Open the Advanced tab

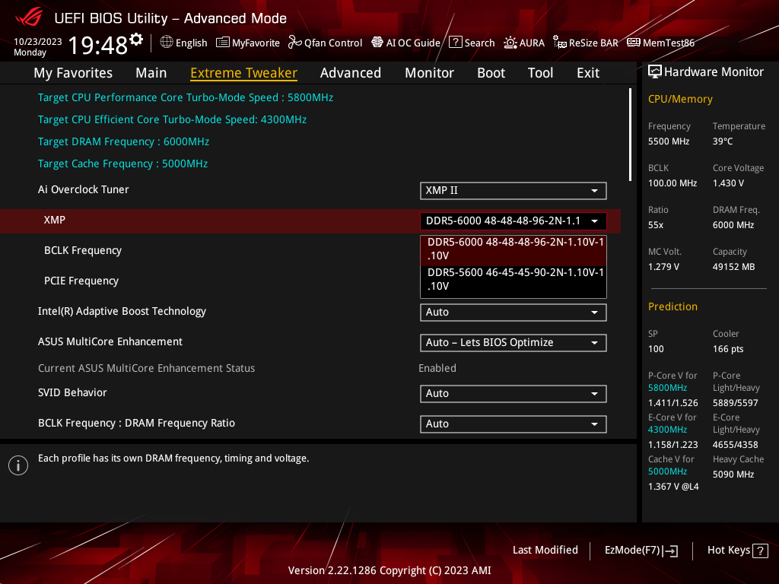[351, 73]
